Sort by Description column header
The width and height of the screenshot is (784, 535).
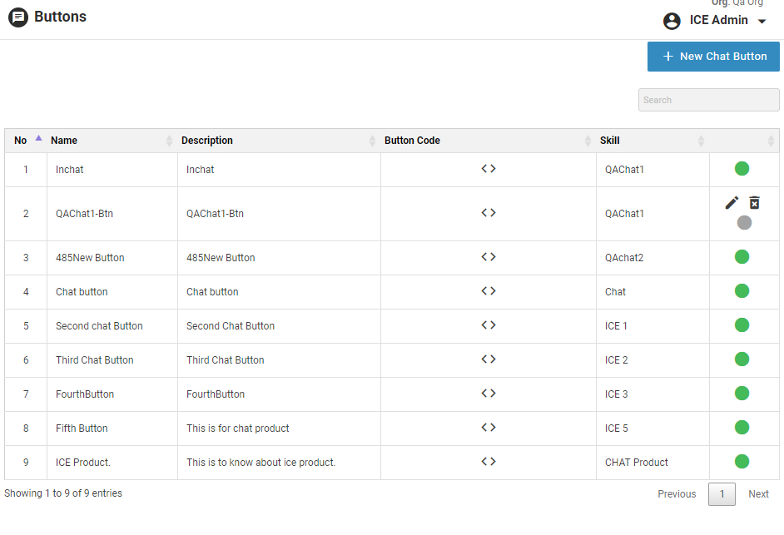pyautogui.click(x=207, y=141)
